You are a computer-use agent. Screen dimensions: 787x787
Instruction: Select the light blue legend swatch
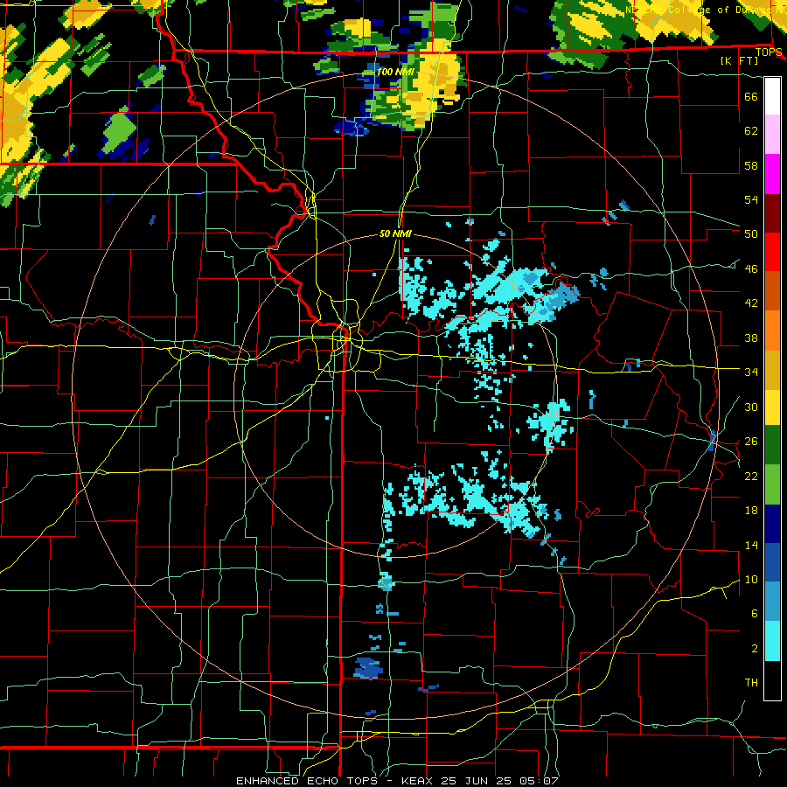click(x=772, y=602)
